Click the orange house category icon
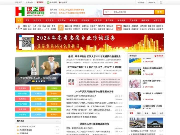The width and height of the screenshot is (180, 135). [x=60, y=28]
